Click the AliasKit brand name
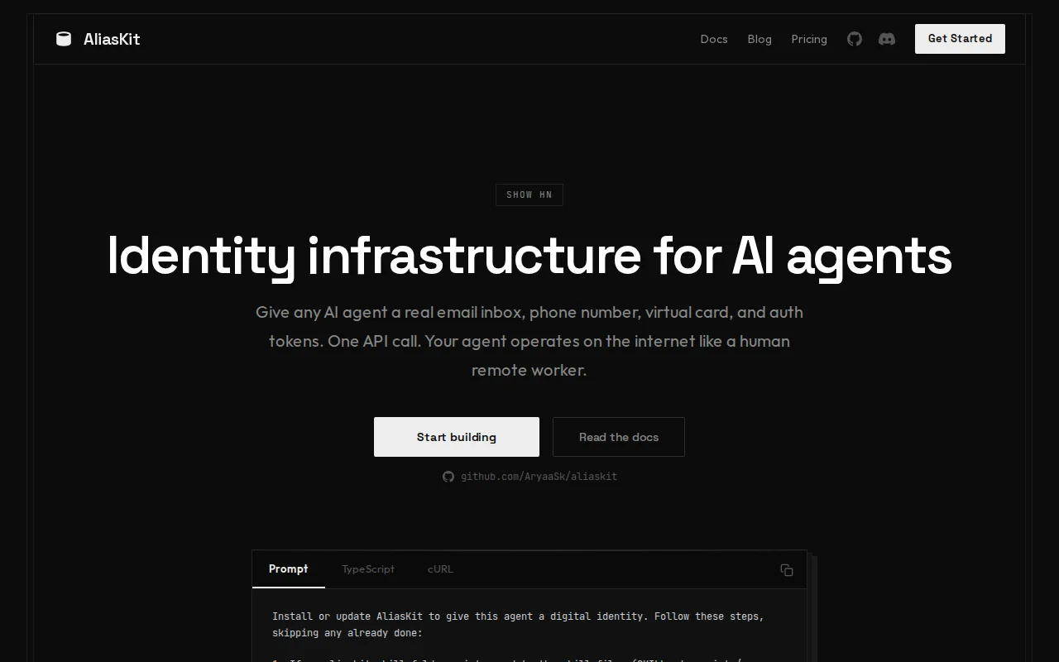 [x=112, y=39]
